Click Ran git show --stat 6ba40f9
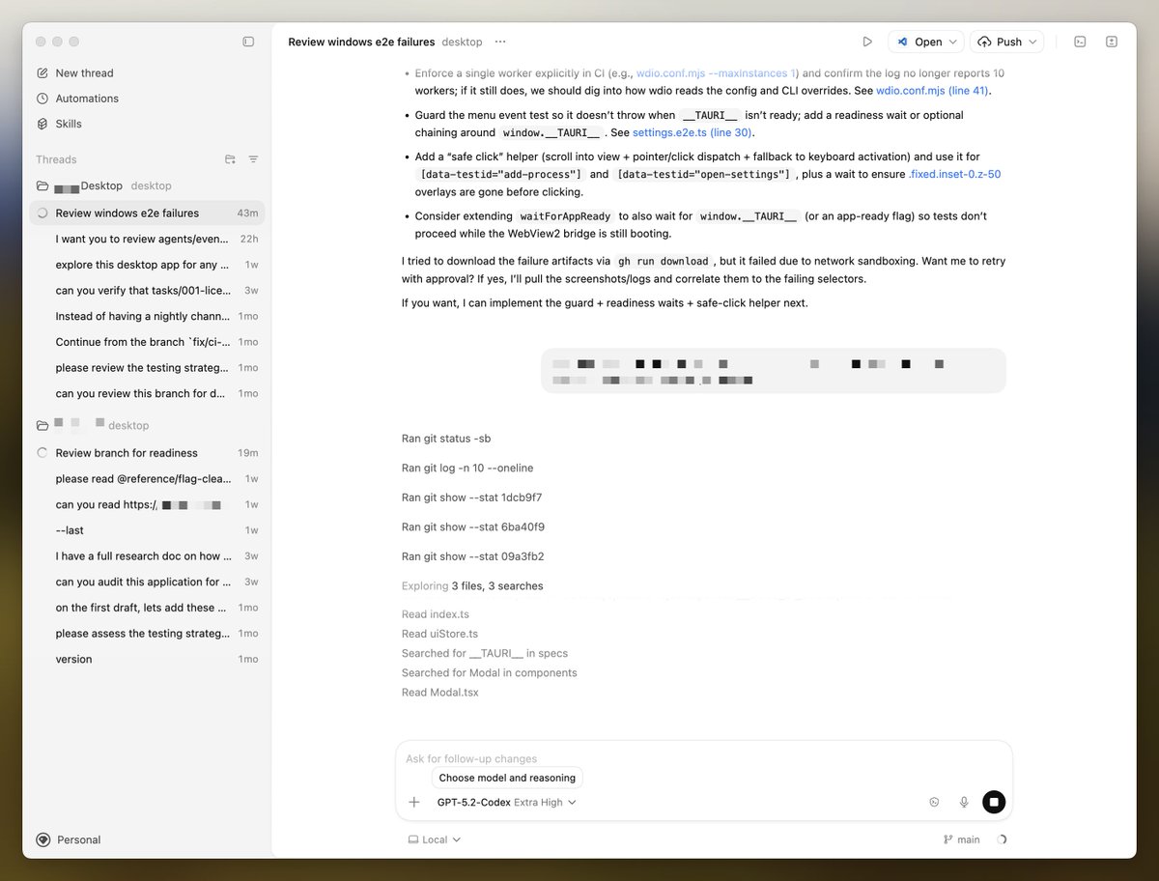Screen dimensions: 1159x881 [473, 527]
